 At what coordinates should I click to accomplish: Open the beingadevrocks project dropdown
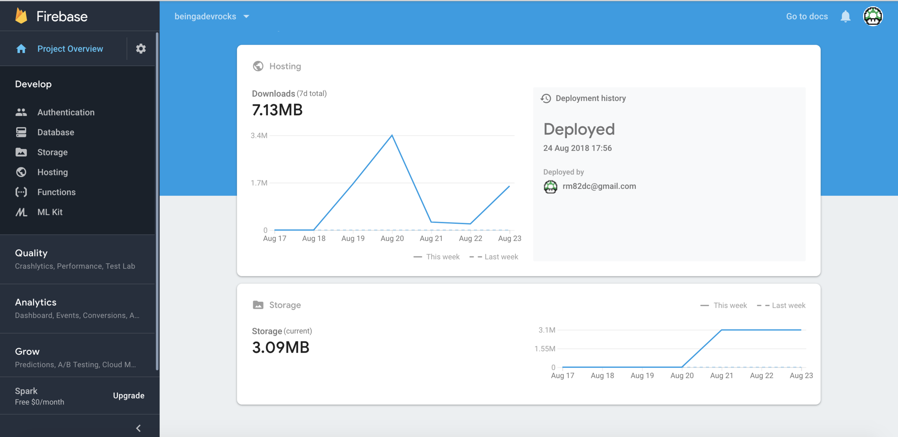coord(212,17)
